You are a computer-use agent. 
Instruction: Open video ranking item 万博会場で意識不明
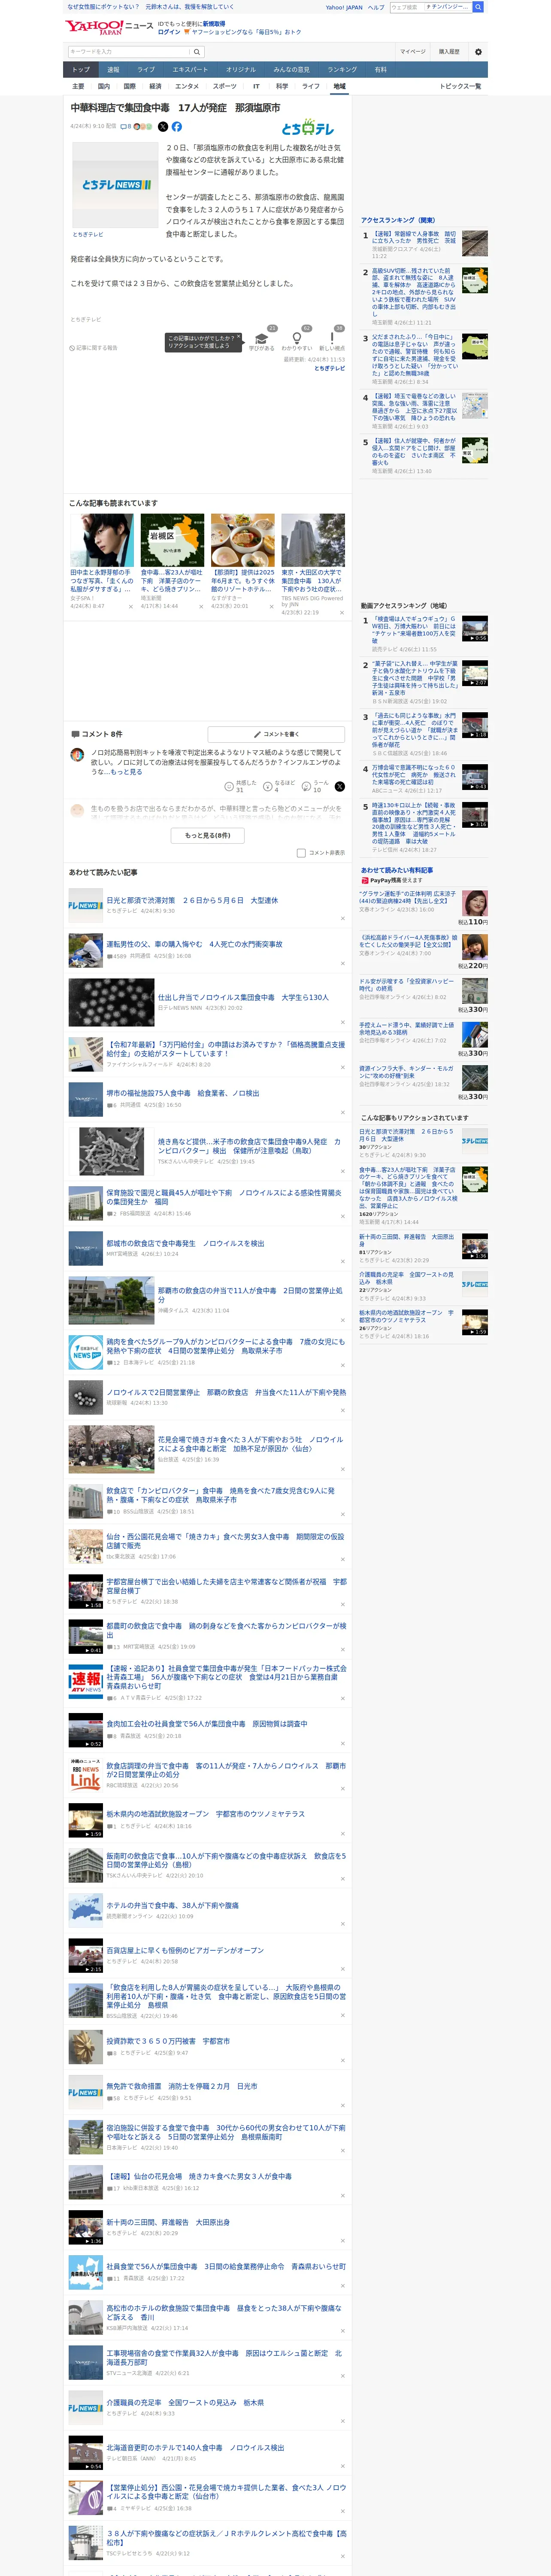(x=414, y=775)
